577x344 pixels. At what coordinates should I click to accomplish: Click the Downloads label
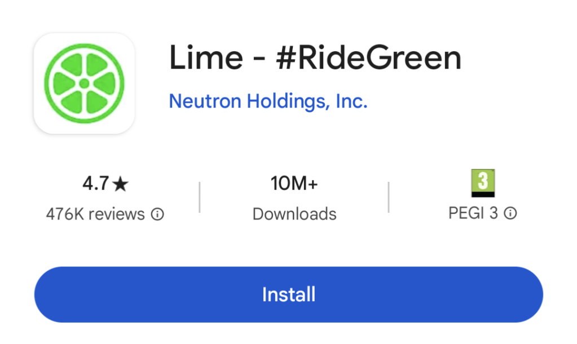click(294, 214)
